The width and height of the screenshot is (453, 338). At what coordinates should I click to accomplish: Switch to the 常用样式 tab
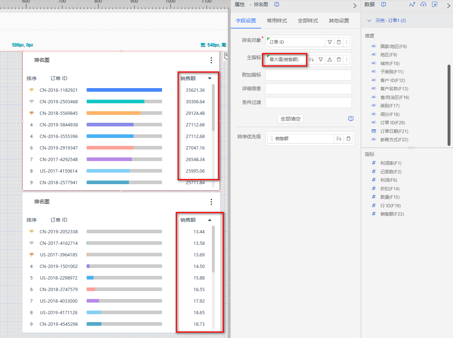(x=277, y=21)
